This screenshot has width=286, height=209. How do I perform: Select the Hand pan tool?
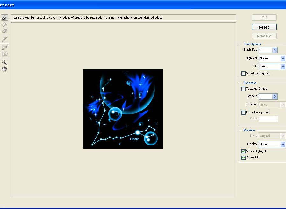4,69
